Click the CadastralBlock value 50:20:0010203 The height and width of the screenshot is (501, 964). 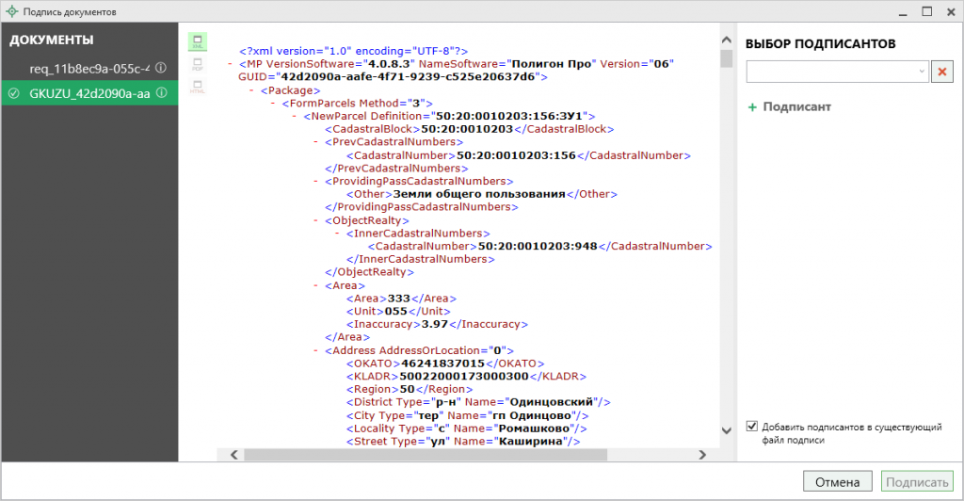pos(467,129)
